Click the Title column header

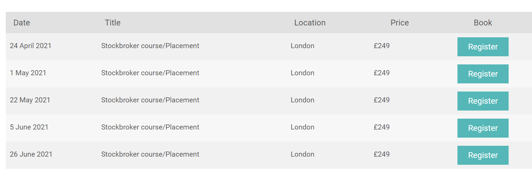[x=112, y=23]
